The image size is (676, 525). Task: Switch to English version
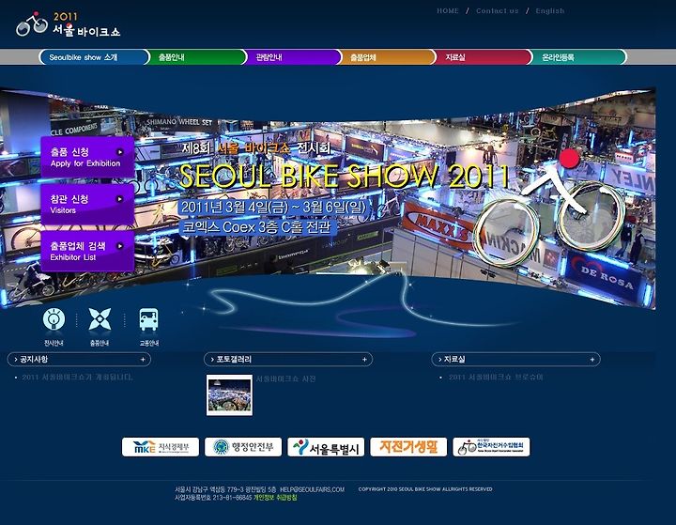549,10
